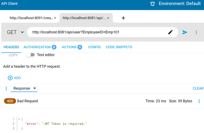Toggle the Text editor switch
The height and width of the screenshot is (133, 204).
[30, 55]
